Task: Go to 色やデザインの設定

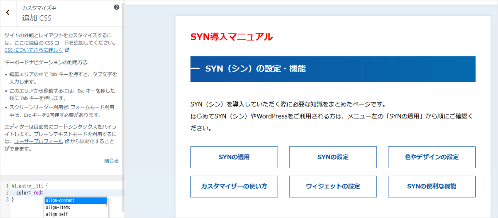Action: [432, 157]
